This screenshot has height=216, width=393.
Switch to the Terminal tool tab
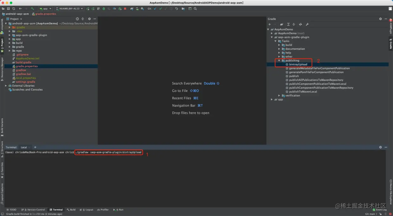pos(56,210)
